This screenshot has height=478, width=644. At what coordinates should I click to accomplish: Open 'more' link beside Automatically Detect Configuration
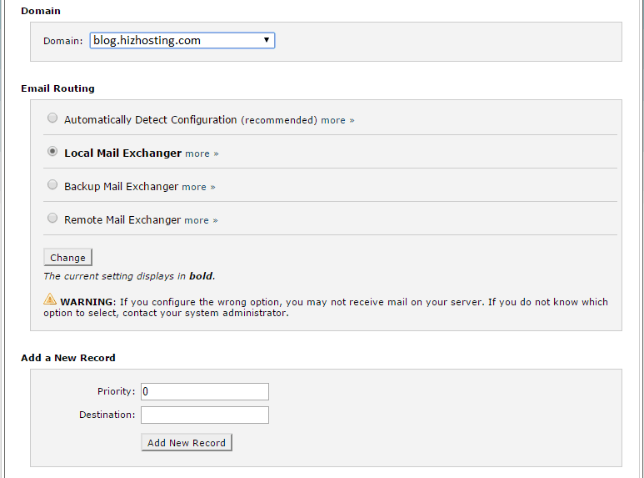(337, 120)
